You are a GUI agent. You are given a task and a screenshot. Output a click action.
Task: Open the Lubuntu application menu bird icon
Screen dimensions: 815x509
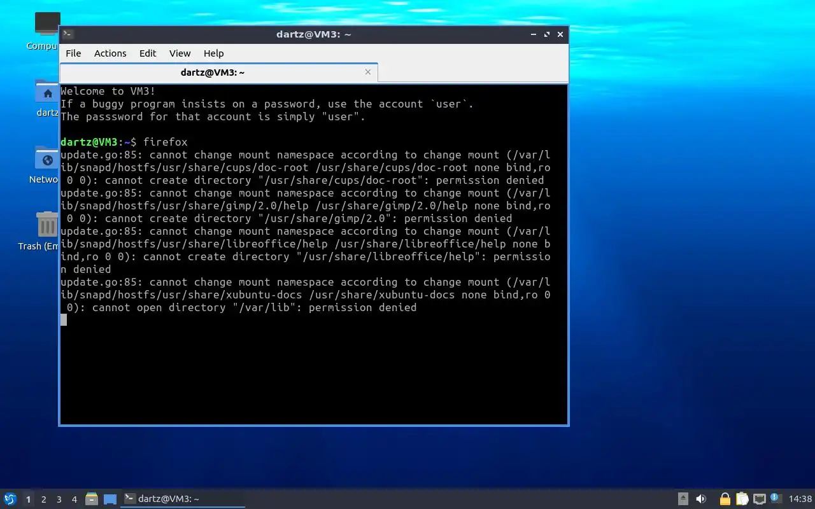point(10,499)
